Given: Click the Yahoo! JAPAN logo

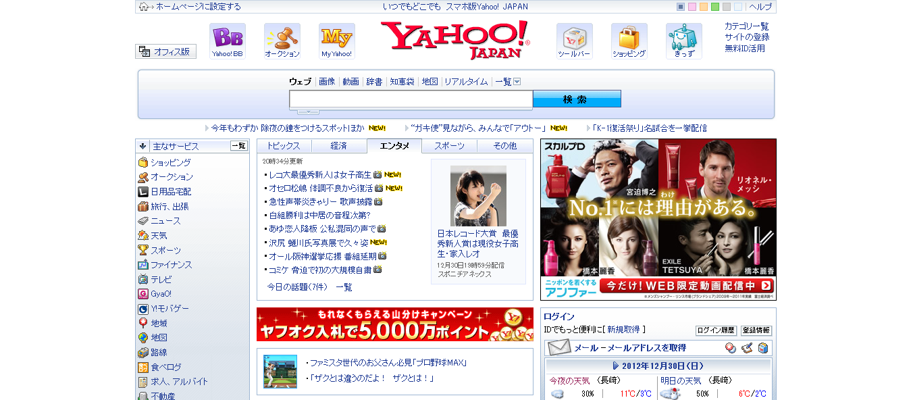Looking at the screenshot, I should 456,40.
